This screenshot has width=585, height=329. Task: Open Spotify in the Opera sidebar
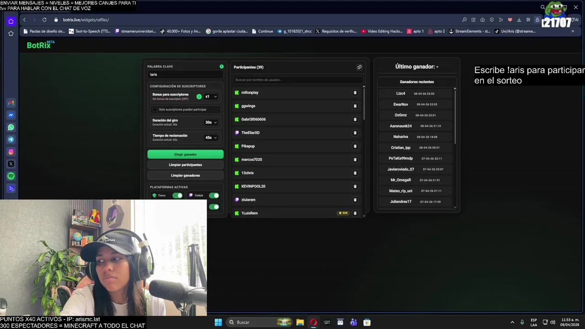tap(11, 176)
